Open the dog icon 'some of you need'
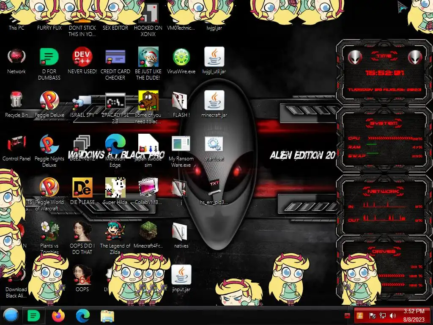Screen dimensions: 433x325 point(148,100)
